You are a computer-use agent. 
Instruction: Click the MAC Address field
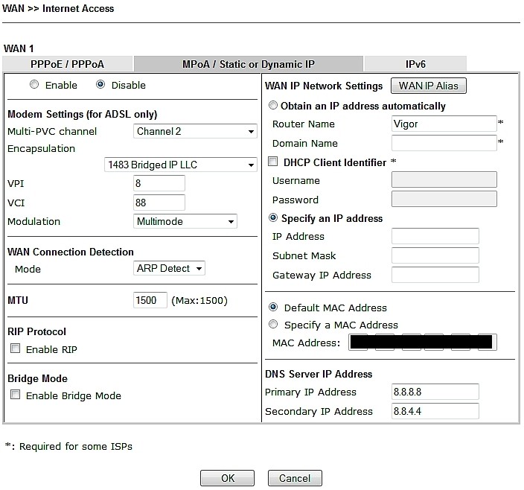(x=423, y=343)
